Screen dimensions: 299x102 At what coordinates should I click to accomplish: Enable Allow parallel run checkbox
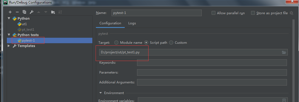pyautogui.click(x=213, y=13)
